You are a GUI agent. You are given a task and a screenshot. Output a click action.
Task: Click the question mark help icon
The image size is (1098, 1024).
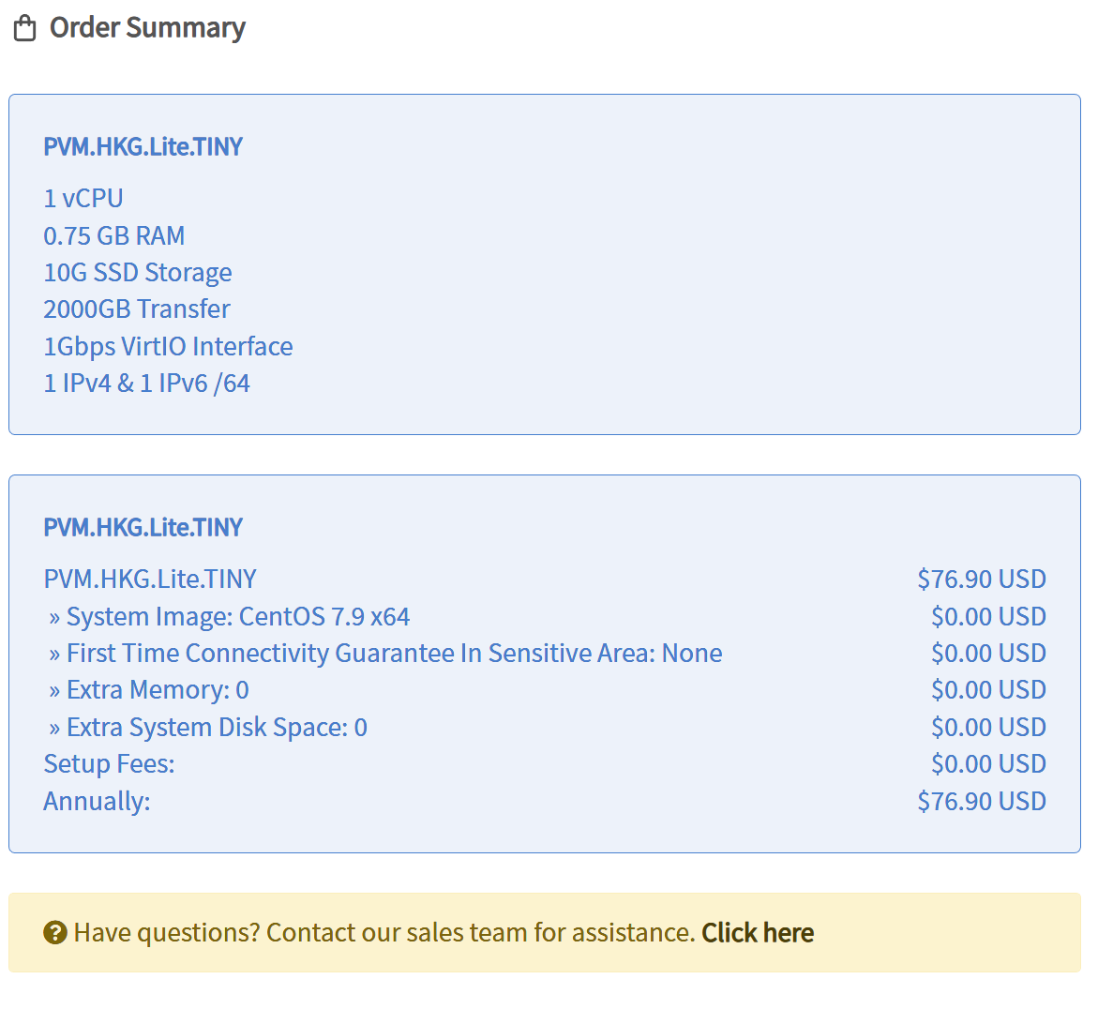tap(55, 933)
